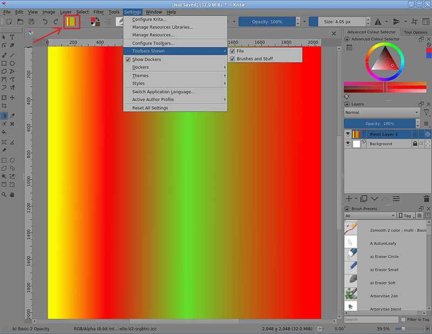Select the Zoom tool magnifier
Screen dimensions: 432x334
(4, 194)
